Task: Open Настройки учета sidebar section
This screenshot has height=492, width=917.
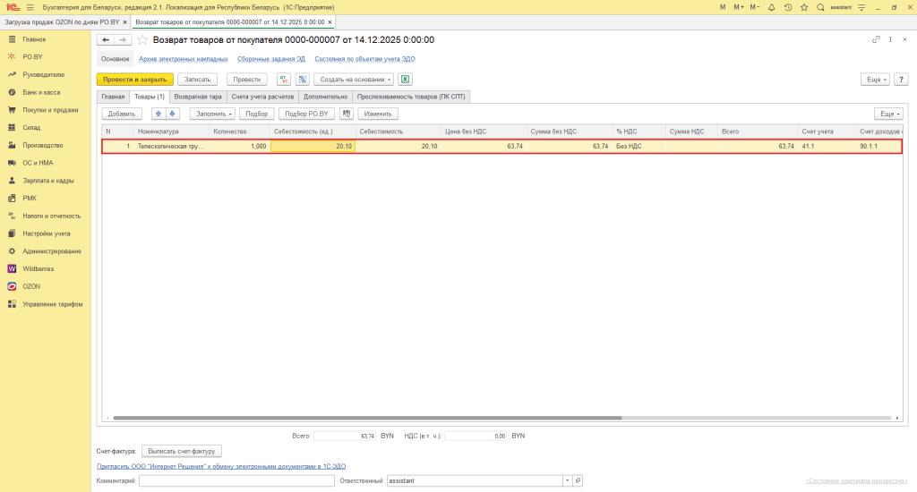Action: 47,233
